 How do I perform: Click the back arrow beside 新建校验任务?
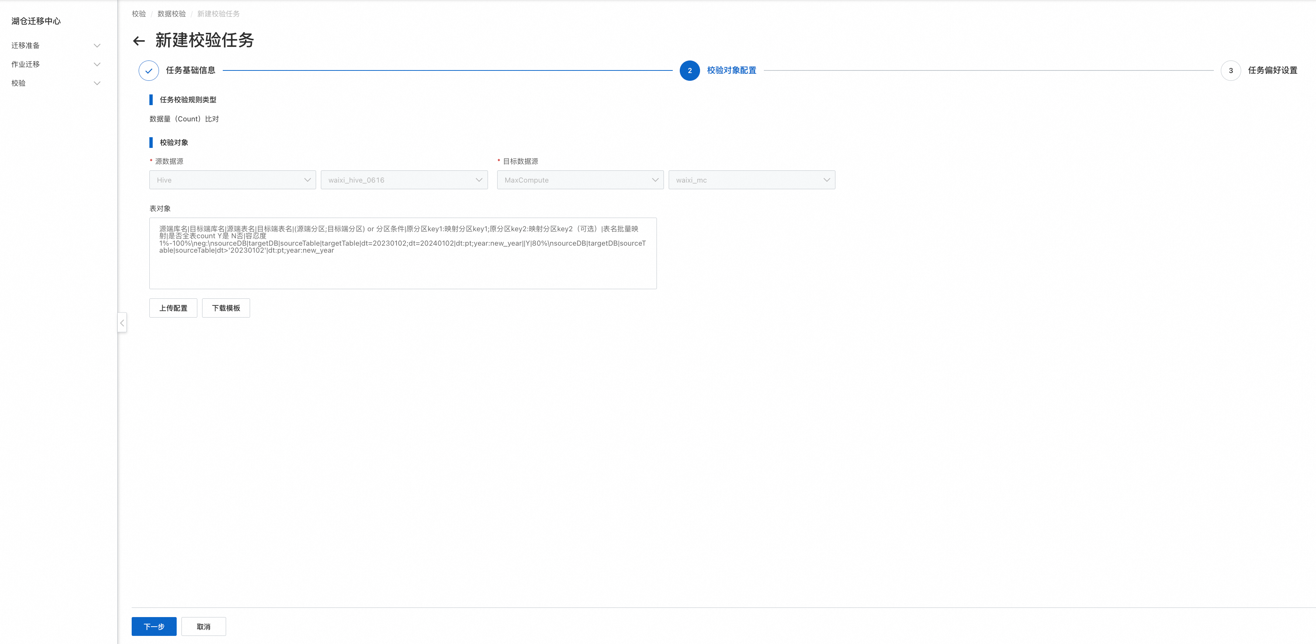click(x=139, y=41)
